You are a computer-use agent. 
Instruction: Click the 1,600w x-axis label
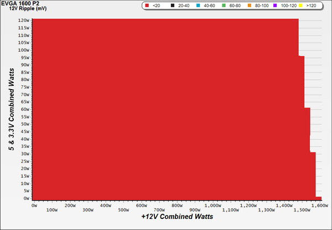(320, 206)
